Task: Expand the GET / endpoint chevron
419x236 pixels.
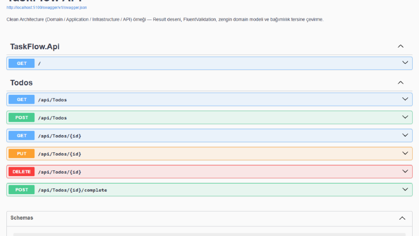Action: pyautogui.click(x=405, y=62)
